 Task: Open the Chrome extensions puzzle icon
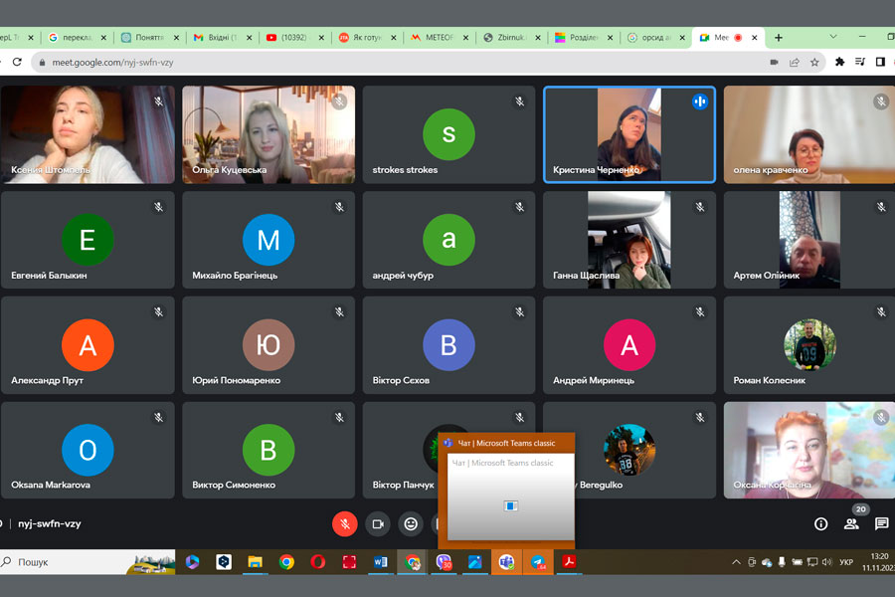839,62
